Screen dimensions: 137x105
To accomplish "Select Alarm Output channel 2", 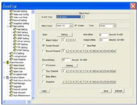I will (x=67, y=40).
